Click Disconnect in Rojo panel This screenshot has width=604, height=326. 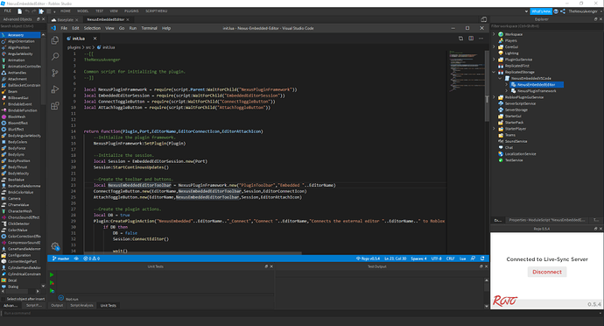click(547, 272)
